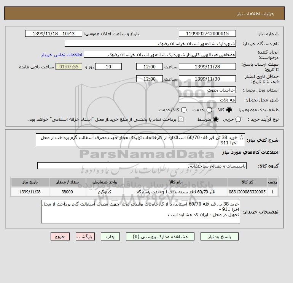Image resolution: width=293 pixels, height=283 pixels.
Task: Click the توضیحات خریدار text area
Action: tap(140, 212)
